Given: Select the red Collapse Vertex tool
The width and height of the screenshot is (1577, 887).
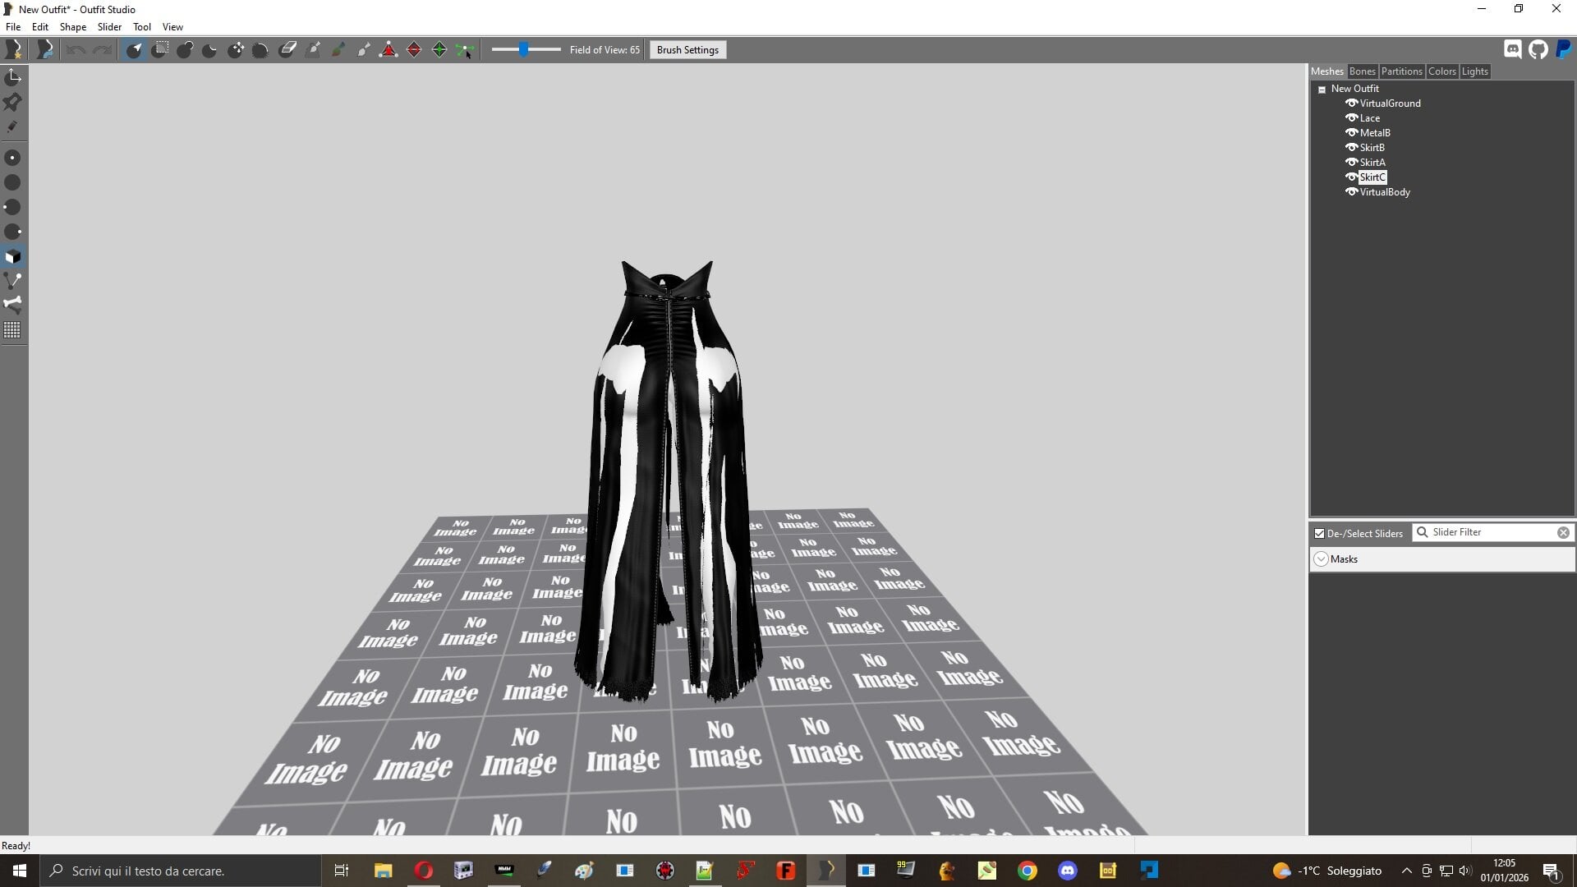Looking at the screenshot, I should (x=389, y=50).
